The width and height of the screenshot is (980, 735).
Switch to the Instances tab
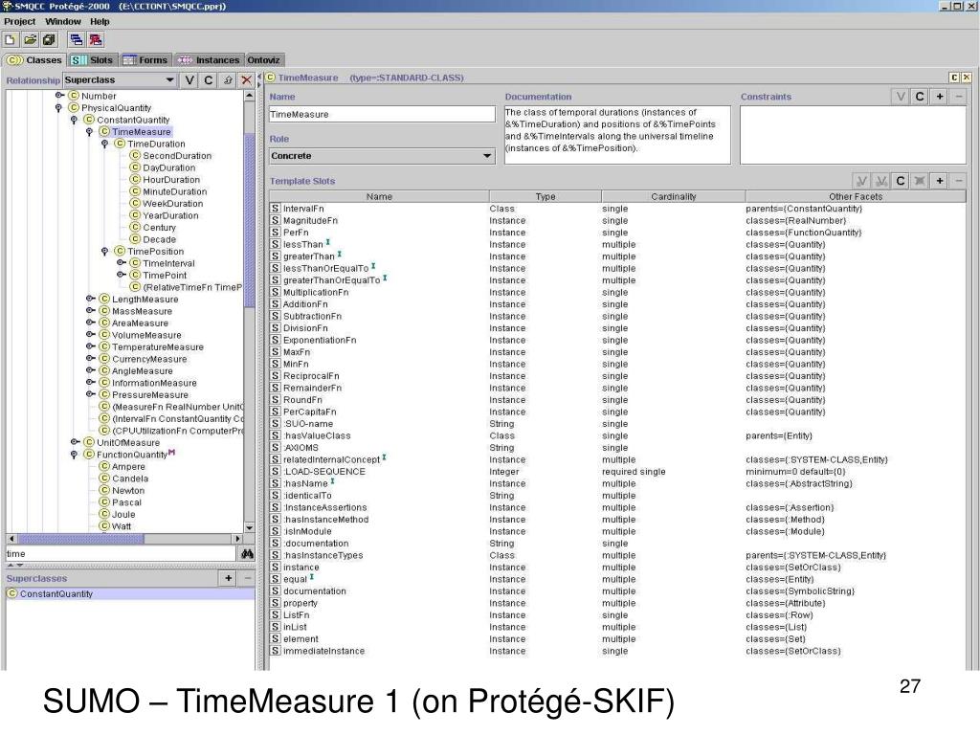click(210, 60)
